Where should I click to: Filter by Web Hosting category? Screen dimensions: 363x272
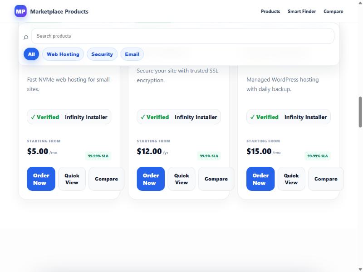pyautogui.click(x=63, y=54)
